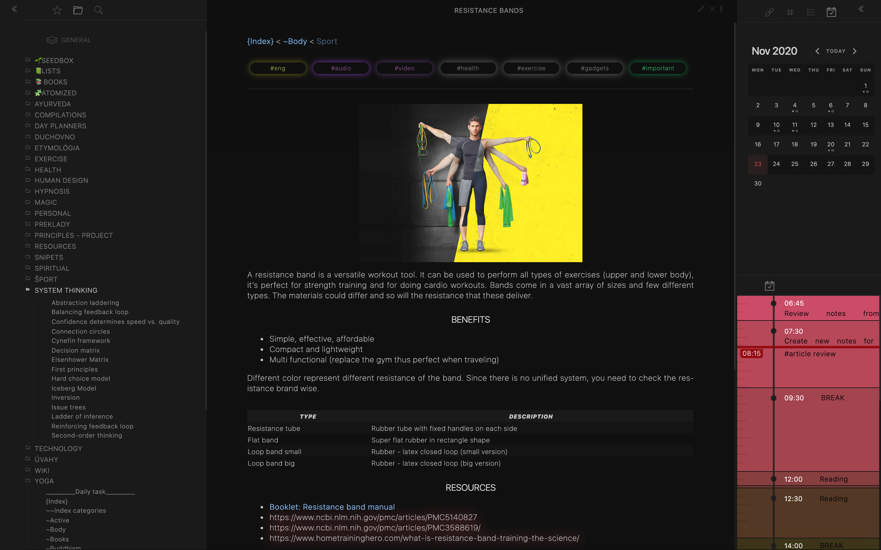Viewport: 881px width, 550px height.
Task: Open the folders icon in sidebar header
Action: point(78,10)
